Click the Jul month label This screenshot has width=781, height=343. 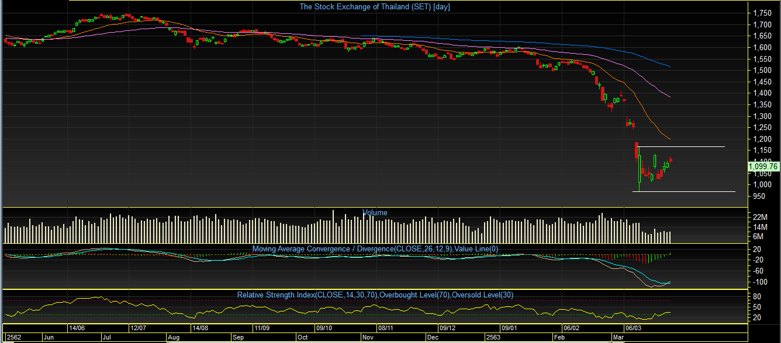pyautogui.click(x=107, y=338)
